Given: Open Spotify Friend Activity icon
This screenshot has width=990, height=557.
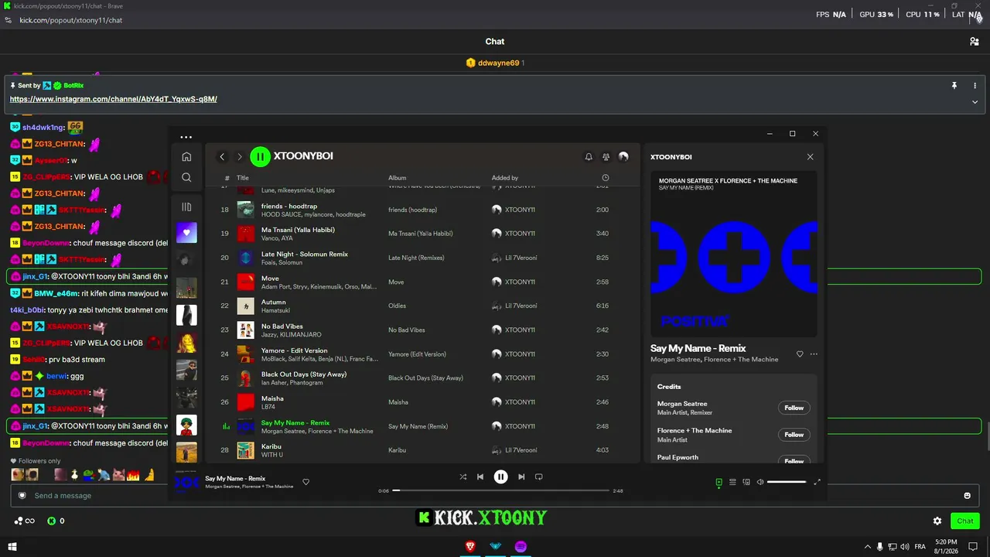Looking at the screenshot, I should 606,157.
